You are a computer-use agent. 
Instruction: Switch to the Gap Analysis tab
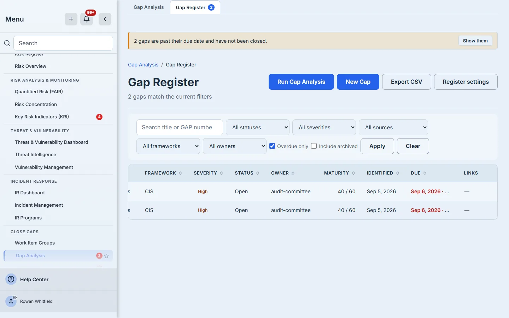click(x=149, y=7)
